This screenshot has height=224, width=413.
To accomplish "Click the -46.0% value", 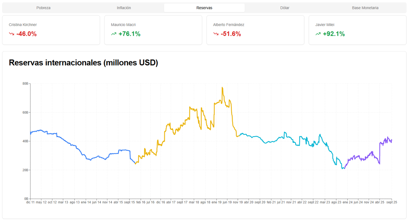I will click(x=27, y=34).
